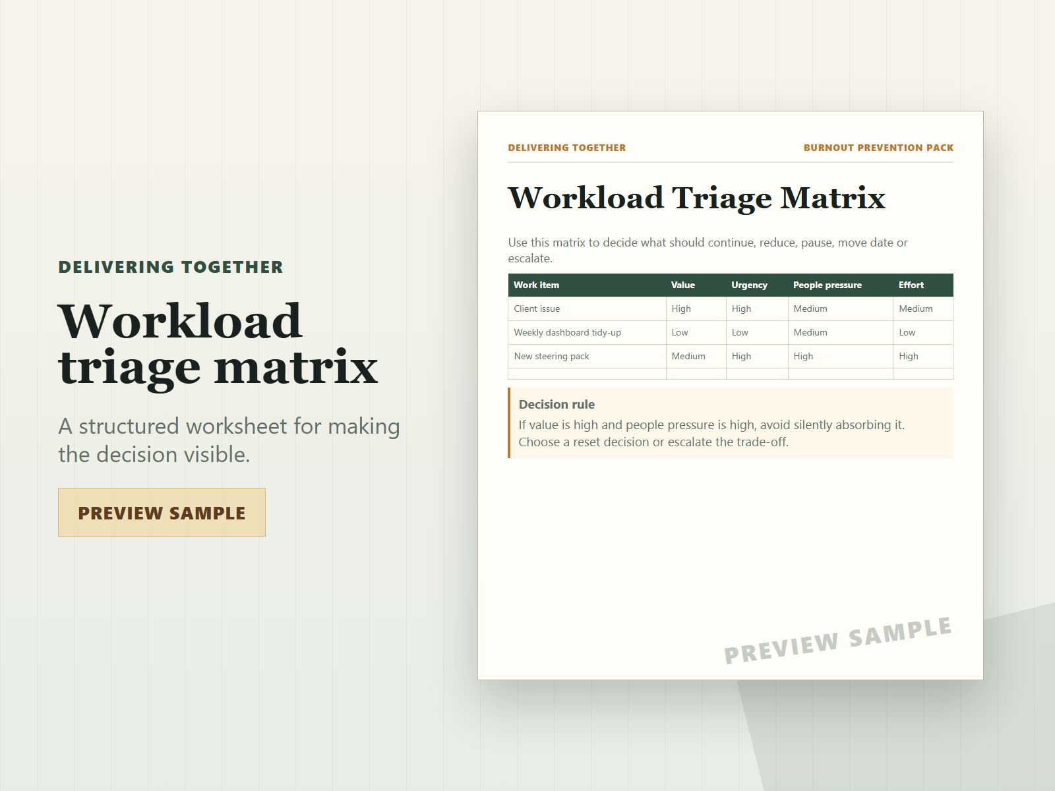Screen dimensions: 1055x791
Task: Click Weekly dashboard tidy-up Effort 'Low'
Action: (x=923, y=332)
